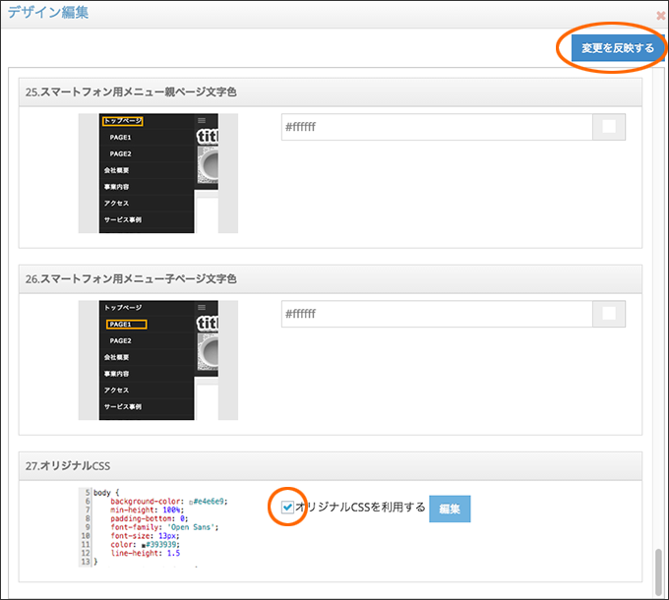669x600 pixels.
Task: Select section 25 smartphone menu preview thumbnail
Action: [158, 173]
